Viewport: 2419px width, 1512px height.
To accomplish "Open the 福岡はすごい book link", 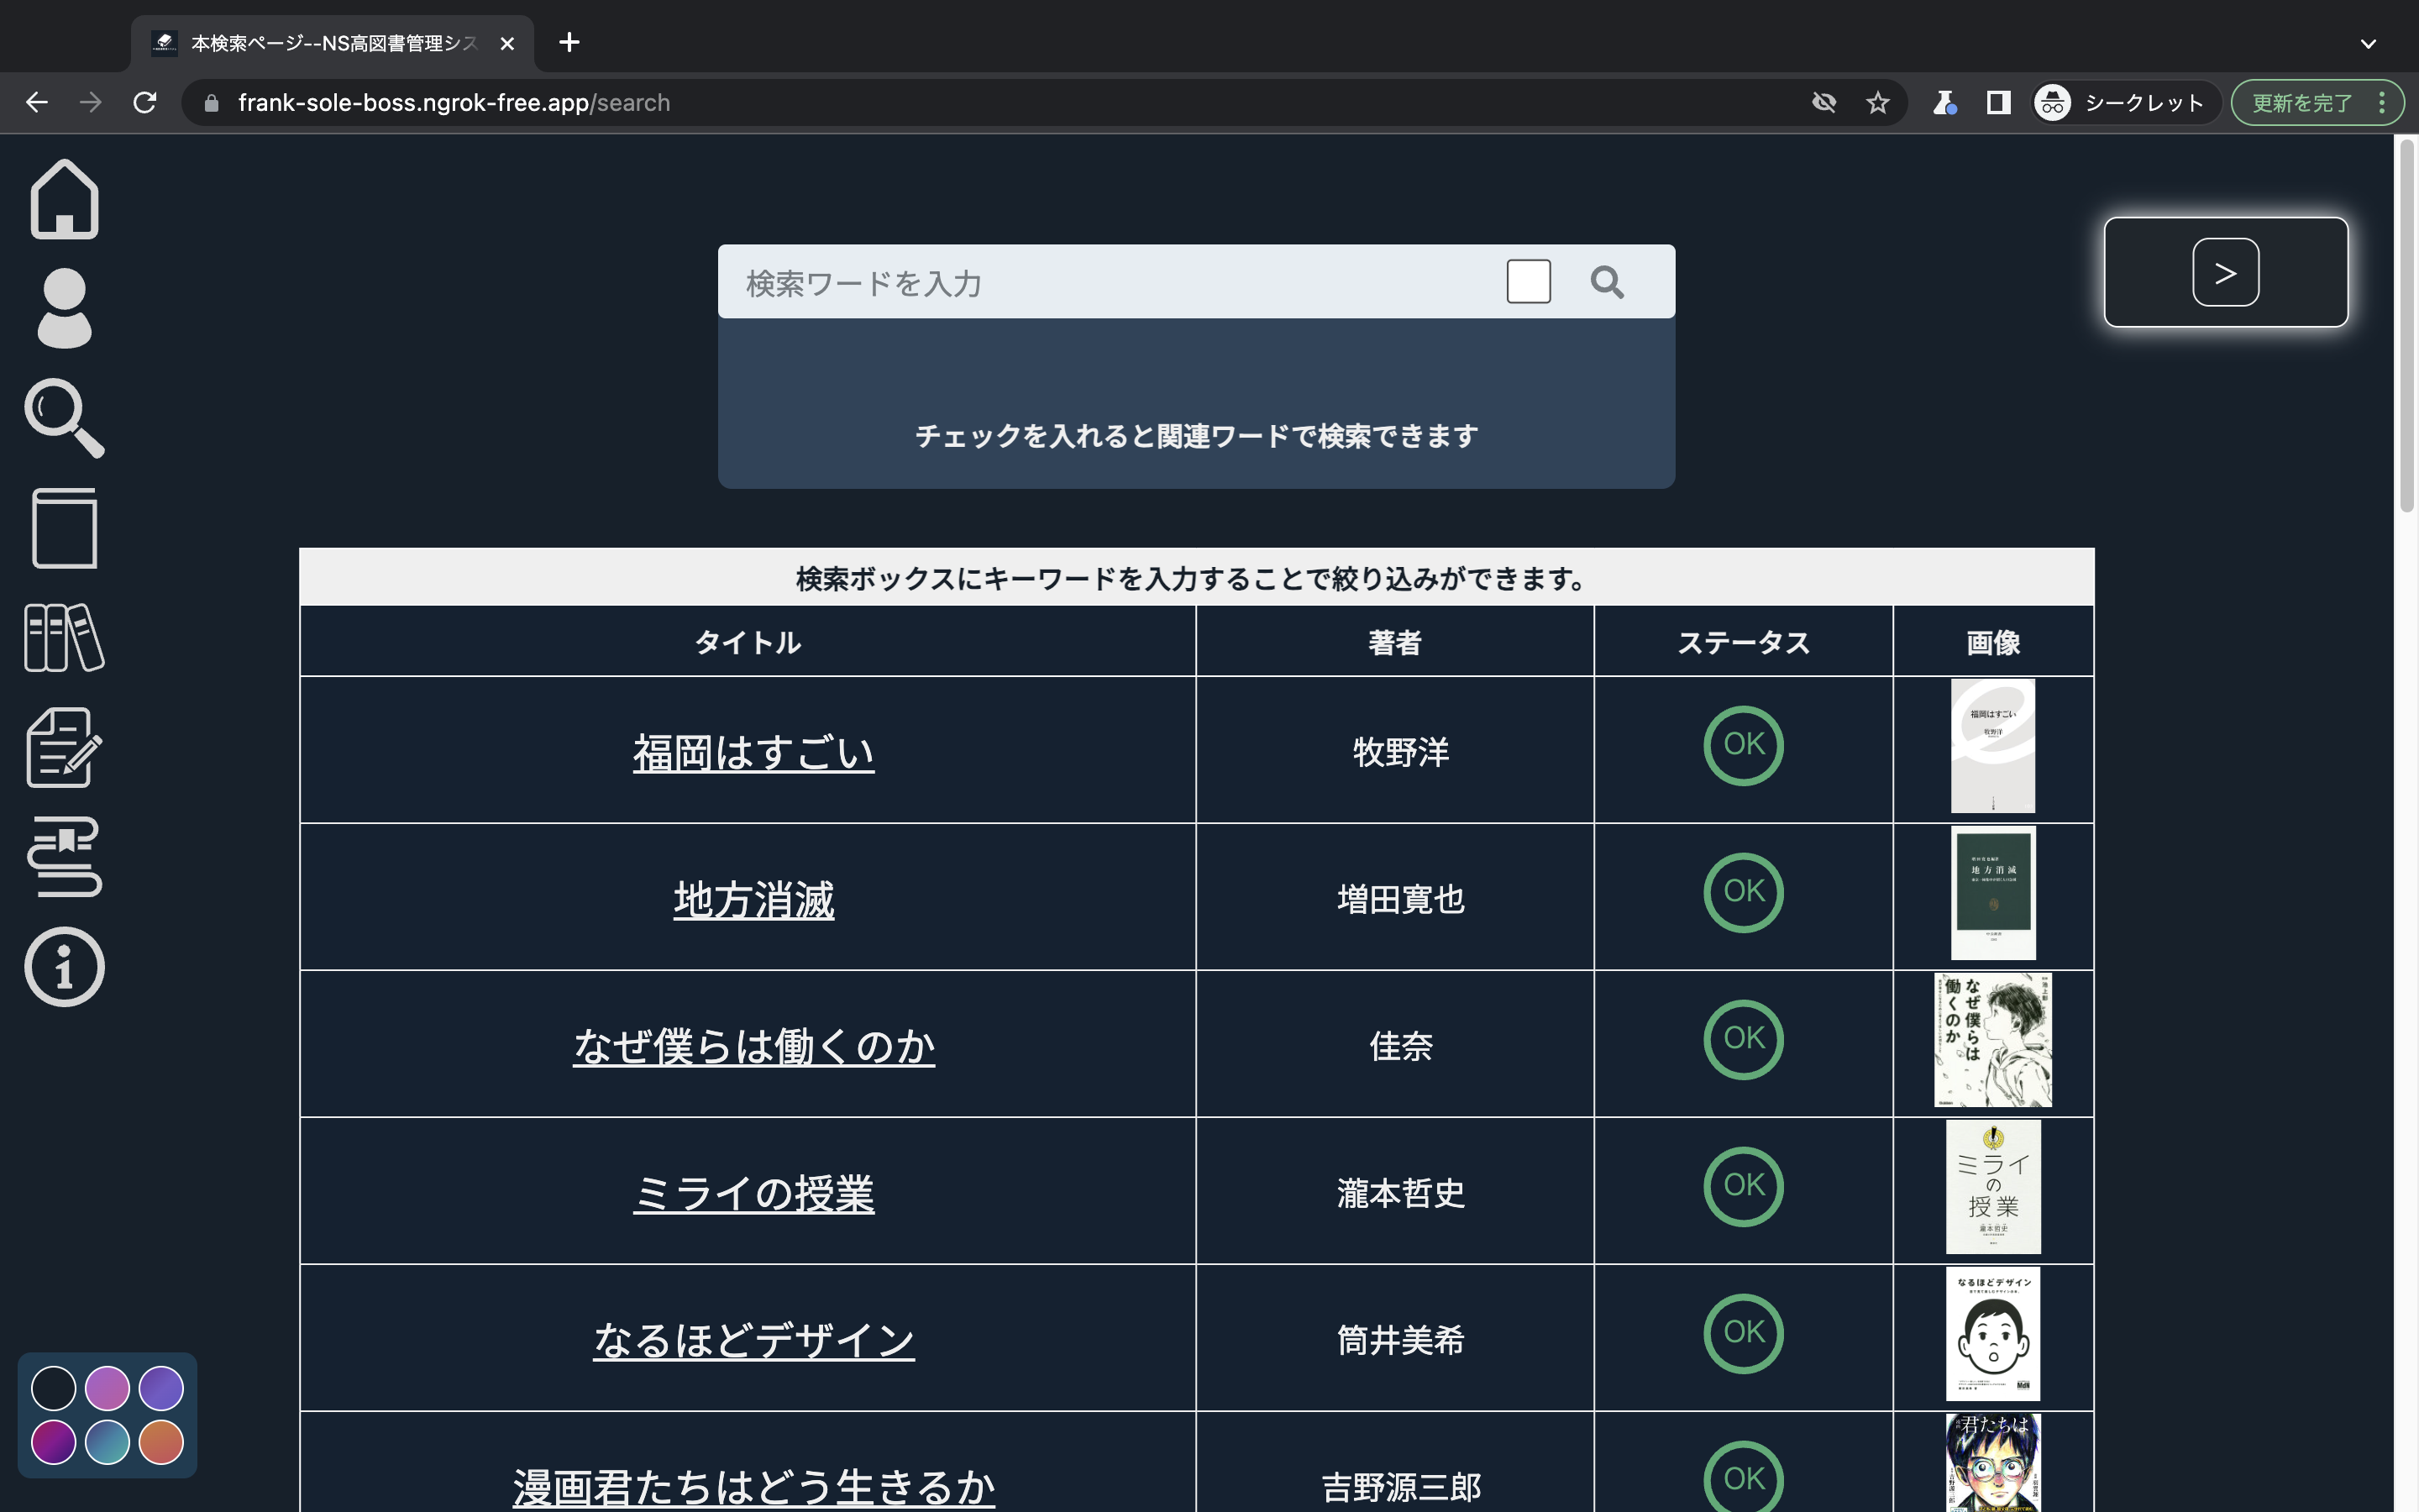I will (x=753, y=752).
